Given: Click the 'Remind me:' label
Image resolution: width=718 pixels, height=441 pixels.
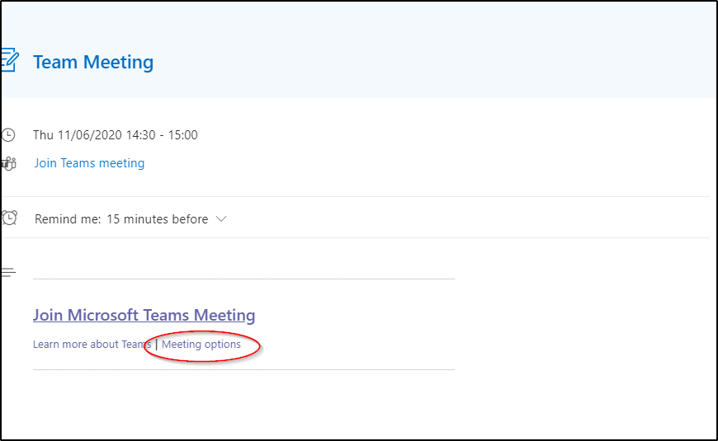Looking at the screenshot, I should pyautogui.click(x=68, y=219).
